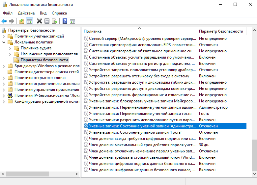Toggle the Show/Hide Console Tree button

[x=30, y=21]
